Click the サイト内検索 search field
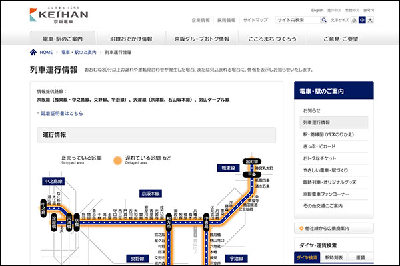The image size is (400, 266). [x=297, y=21]
